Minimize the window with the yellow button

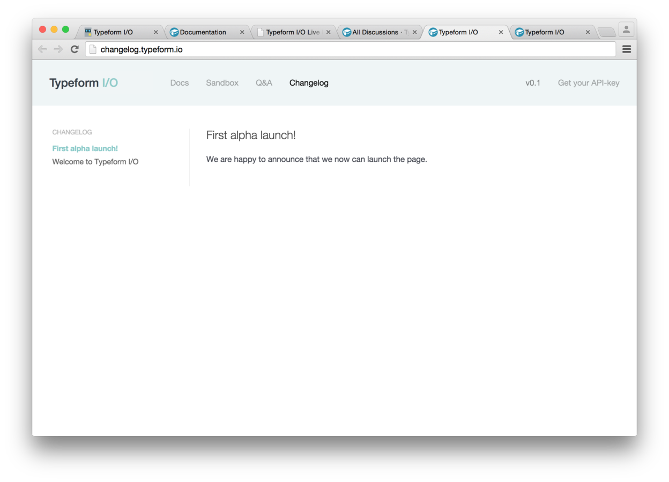click(x=54, y=29)
